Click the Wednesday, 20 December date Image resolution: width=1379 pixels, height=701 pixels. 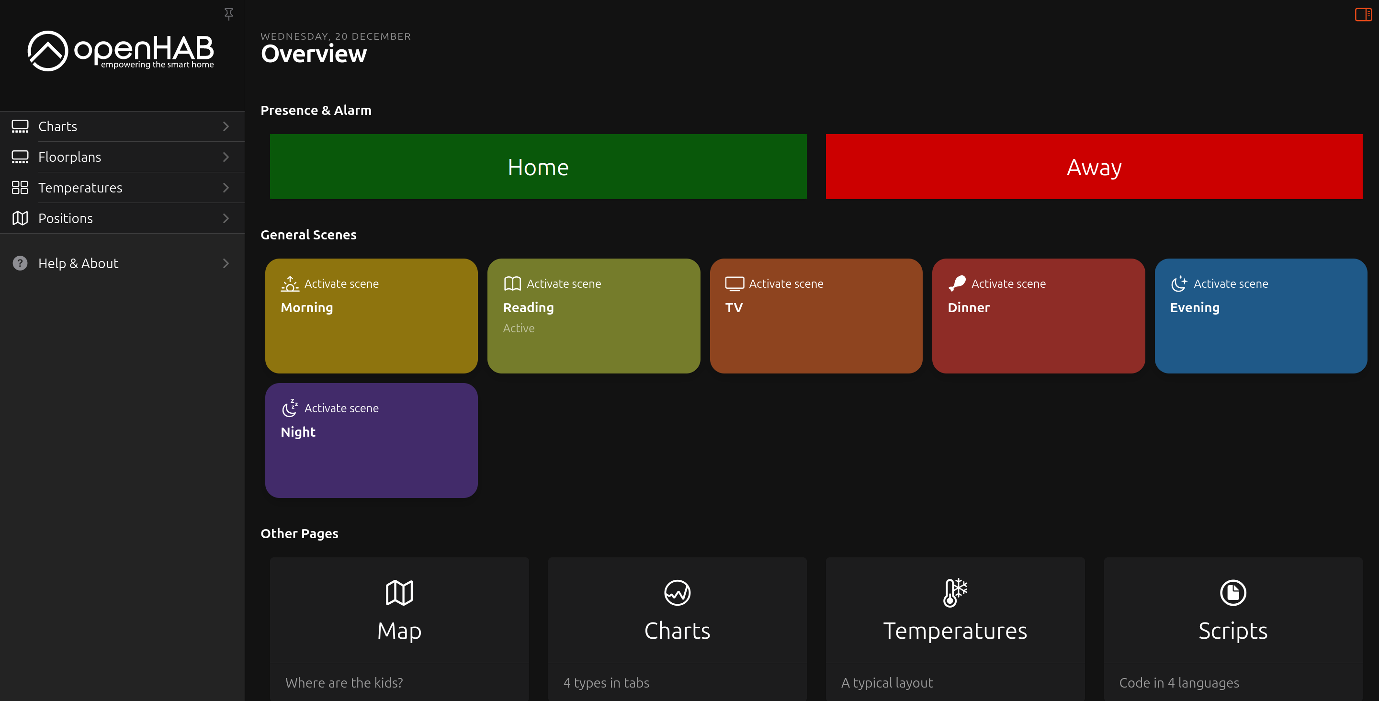click(336, 36)
